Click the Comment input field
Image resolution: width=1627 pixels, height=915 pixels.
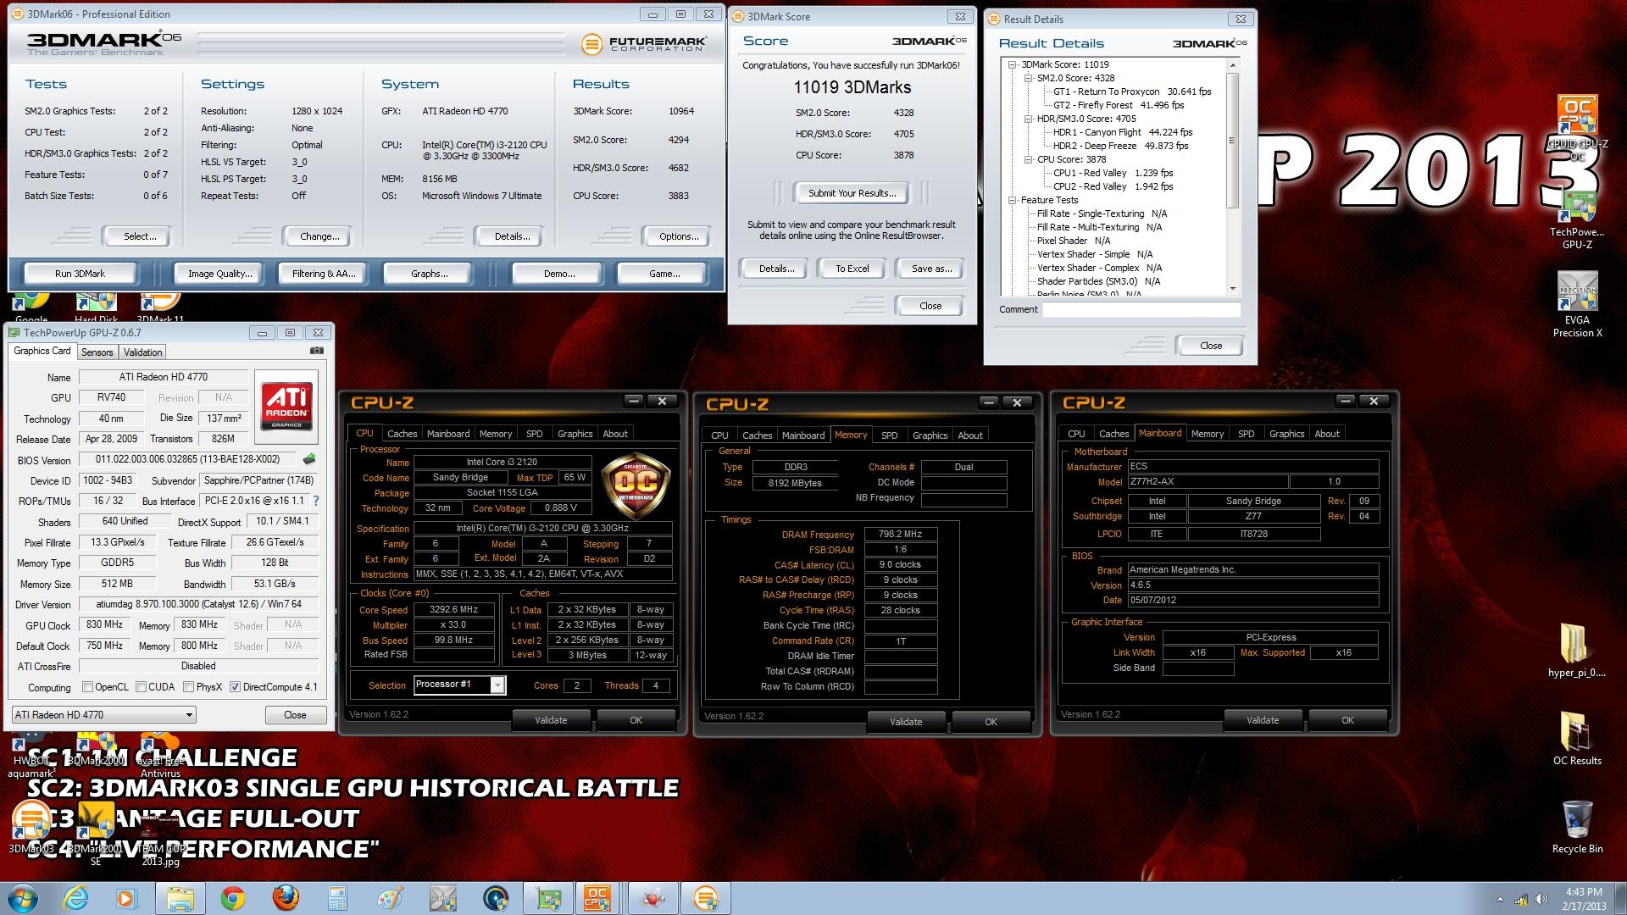[x=1141, y=310]
